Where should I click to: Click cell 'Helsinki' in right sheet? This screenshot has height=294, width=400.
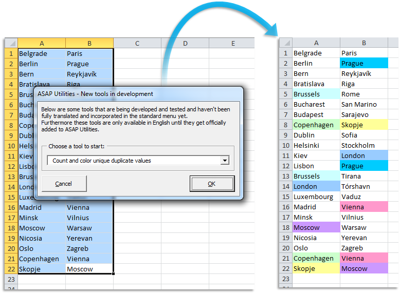316,145
